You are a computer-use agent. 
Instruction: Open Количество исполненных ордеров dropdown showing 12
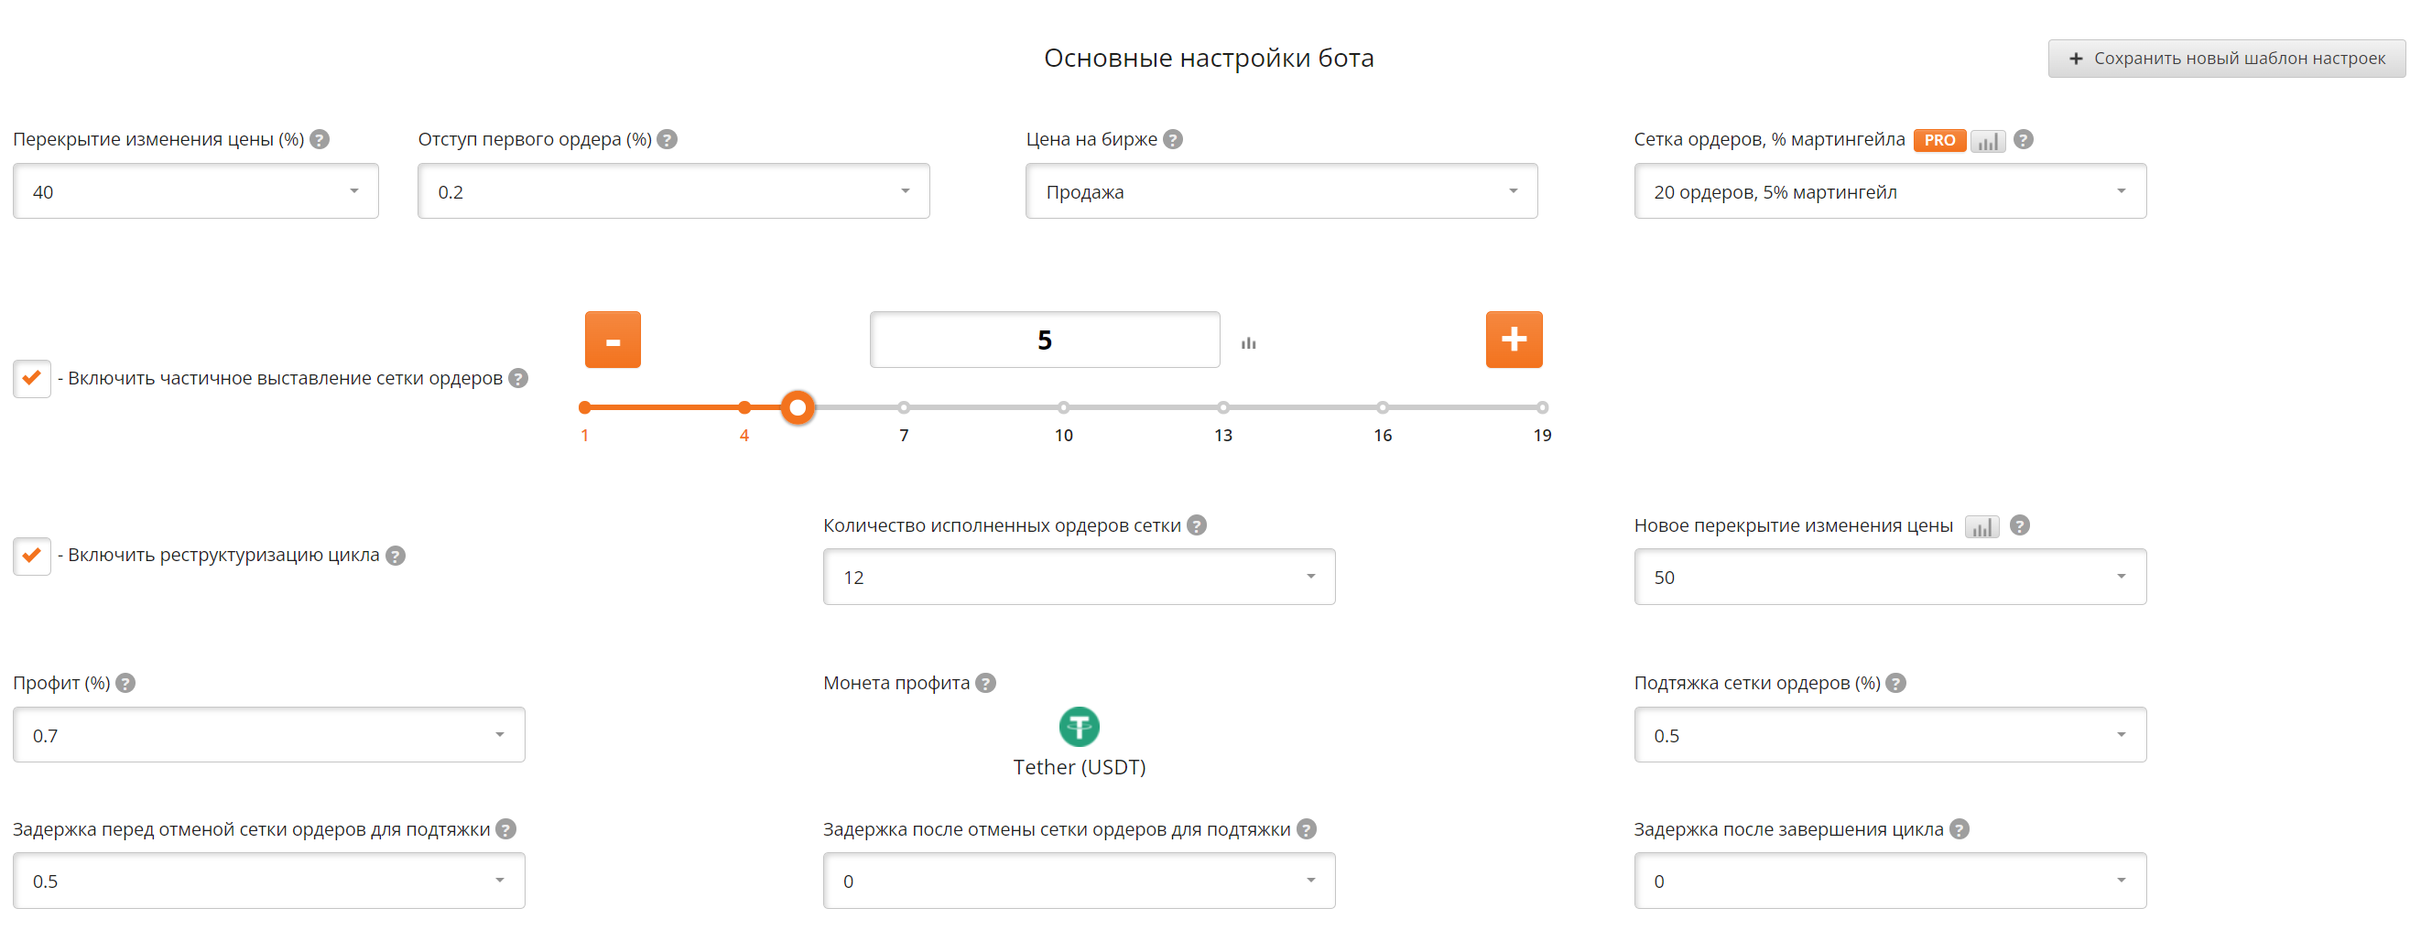(1079, 577)
